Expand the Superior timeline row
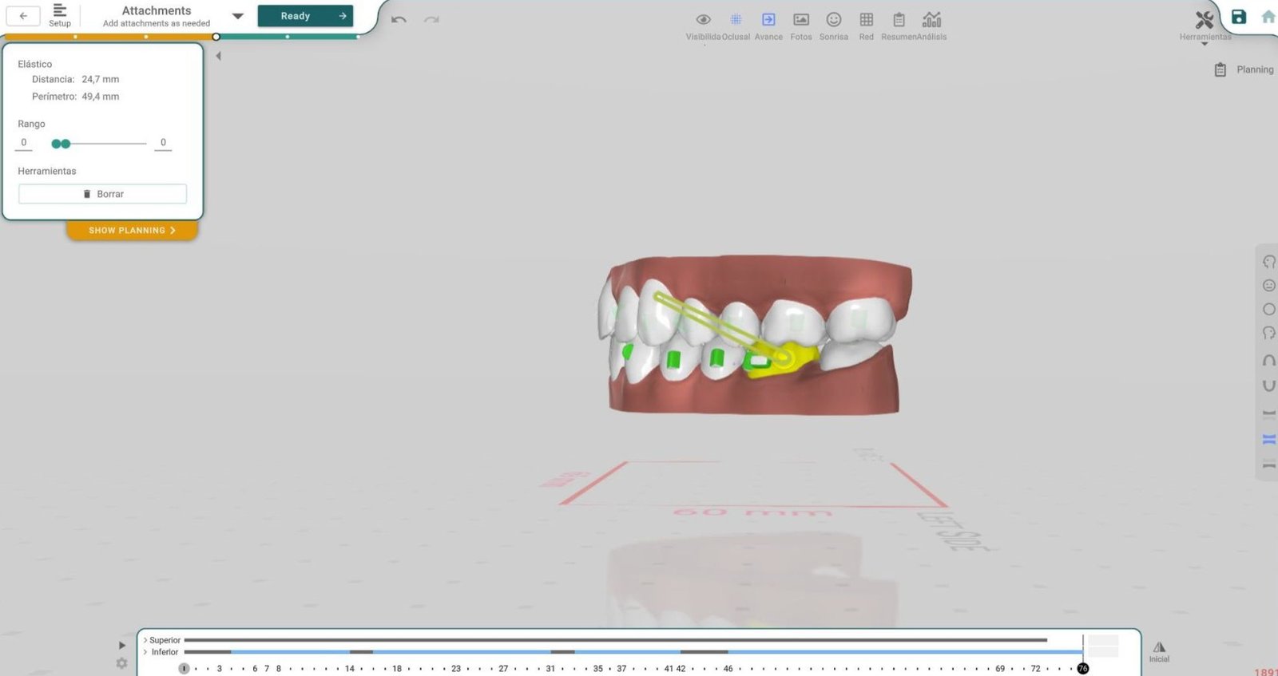 click(x=145, y=640)
